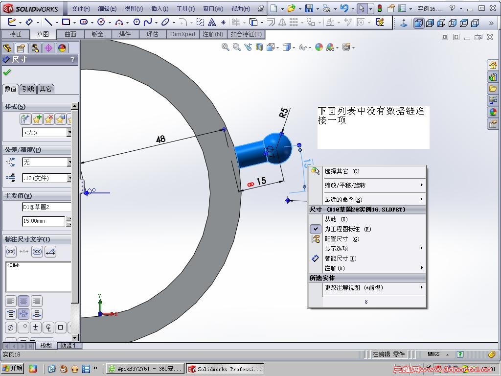Toggle Add Parentheses button
The width and height of the screenshot is (501, 376).
click(11, 251)
